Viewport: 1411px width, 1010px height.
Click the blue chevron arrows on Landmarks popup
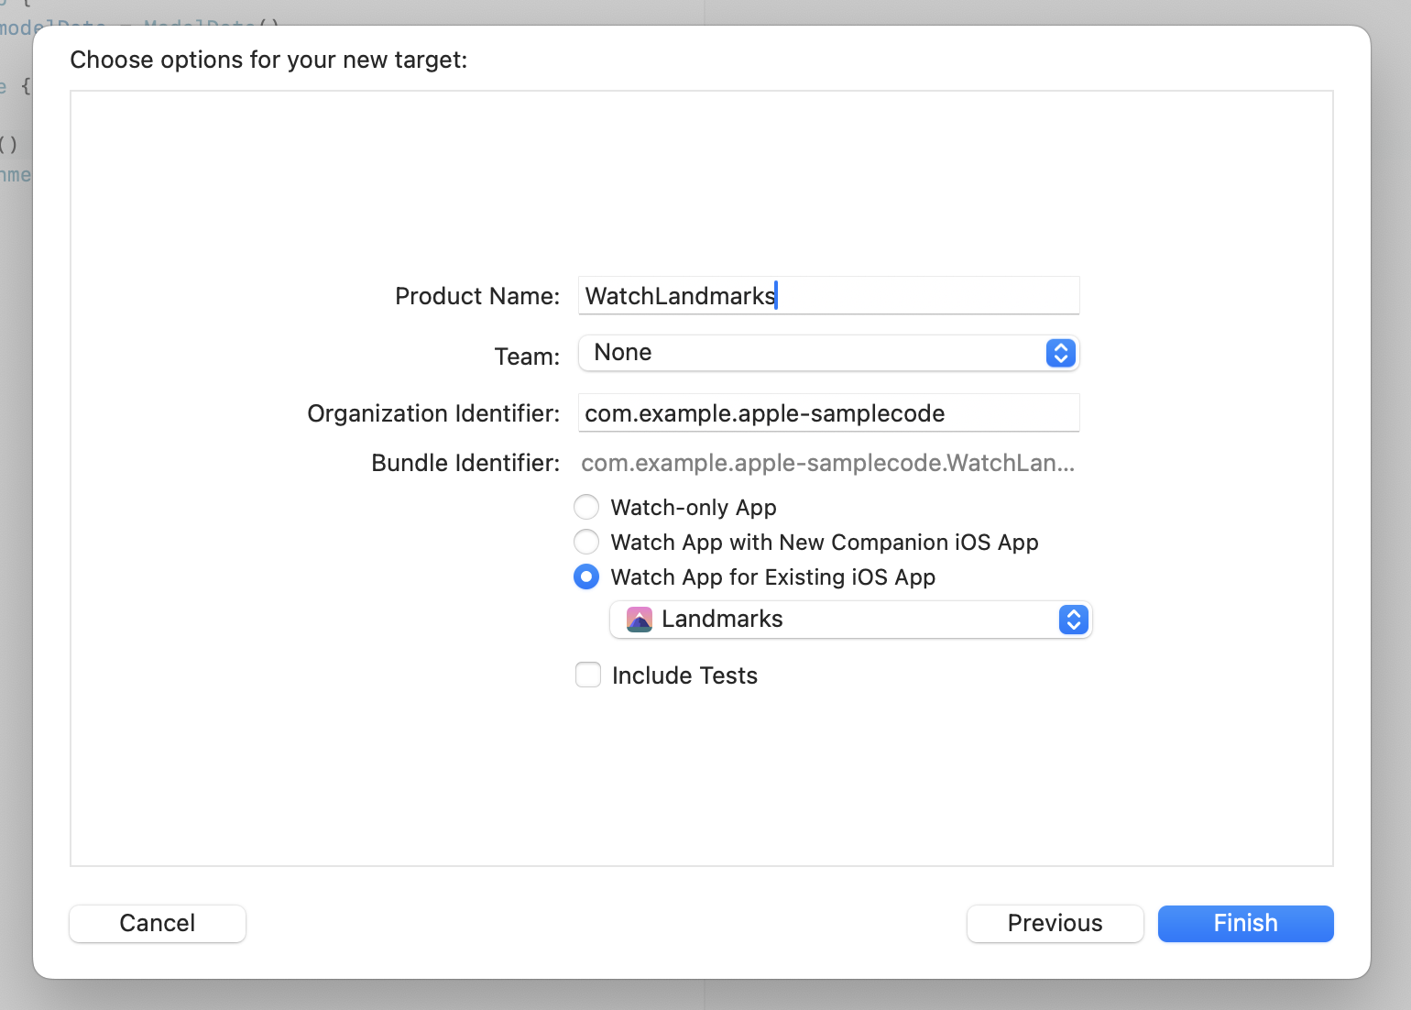1073,620
